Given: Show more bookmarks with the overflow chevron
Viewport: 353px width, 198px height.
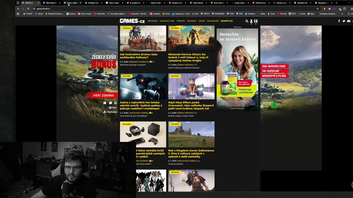Looking at the screenshot, I should [x=342, y=13].
